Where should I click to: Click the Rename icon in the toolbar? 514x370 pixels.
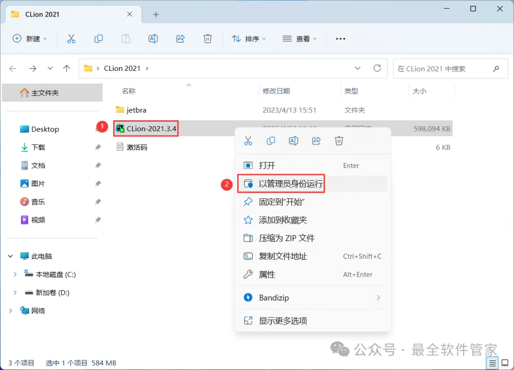coord(153,39)
